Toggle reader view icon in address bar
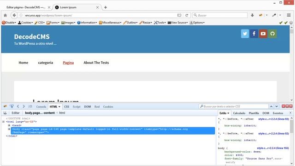 179,15
